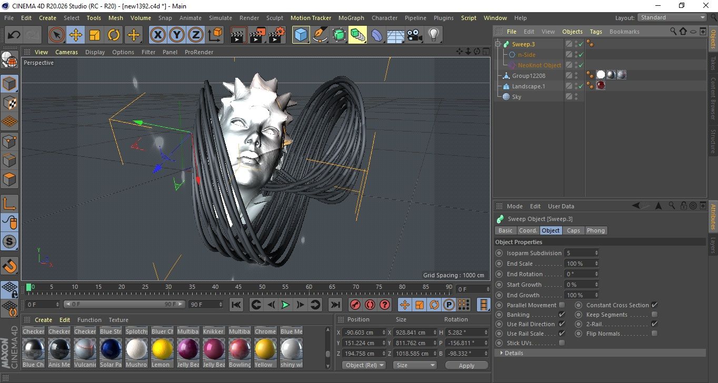
Task: Enable the Keep Segments checkbox
Action: (654, 315)
